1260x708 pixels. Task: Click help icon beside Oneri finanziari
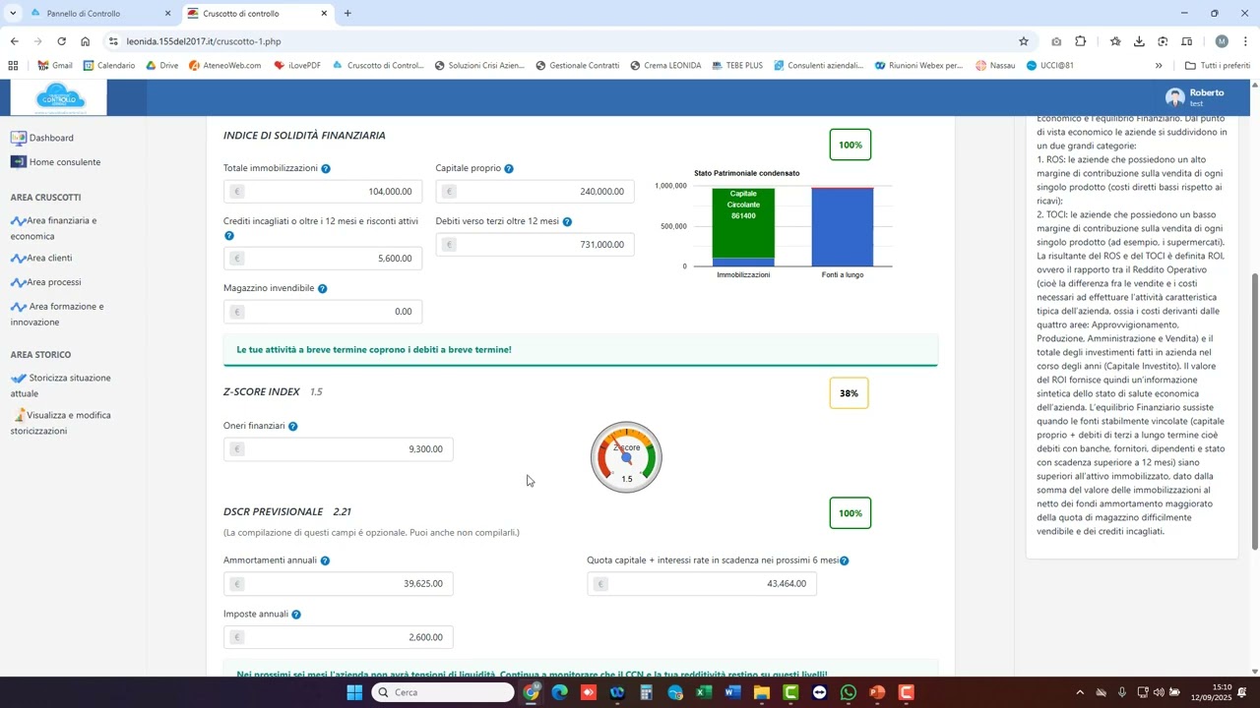pos(292,427)
